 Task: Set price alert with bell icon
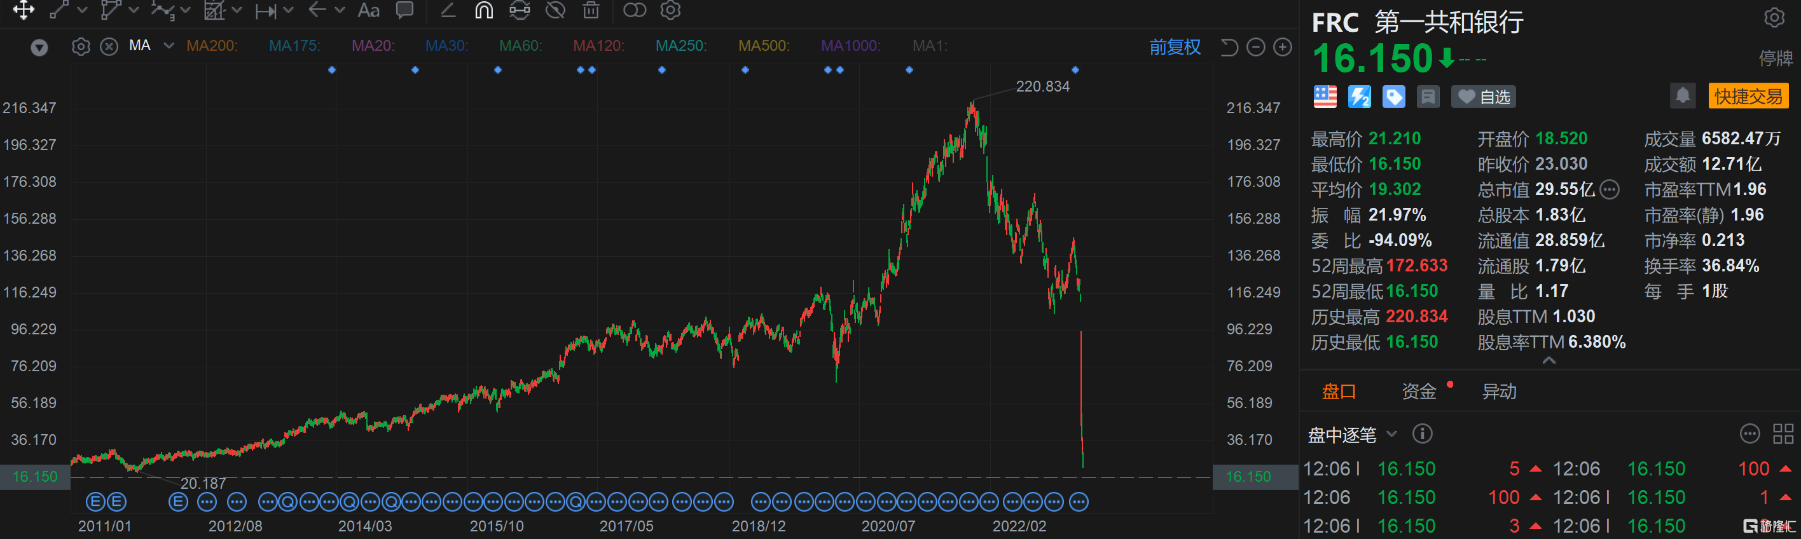click(x=1683, y=96)
